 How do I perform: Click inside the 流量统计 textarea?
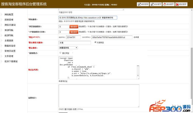point(99,96)
